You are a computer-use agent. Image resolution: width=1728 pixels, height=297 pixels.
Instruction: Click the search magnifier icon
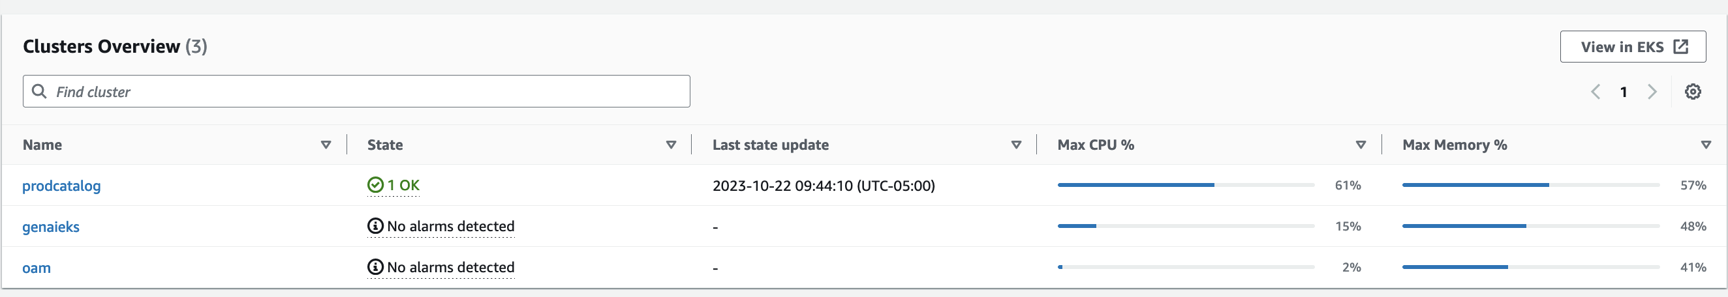pyautogui.click(x=40, y=91)
